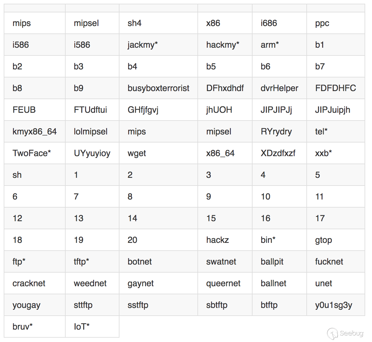Click the kmyx86_64 cell
This screenshot has height=342, width=372.
[x=34, y=132]
